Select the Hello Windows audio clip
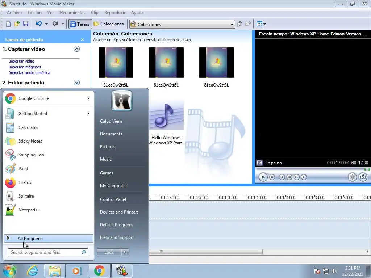 pyautogui.click(x=166, y=116)
